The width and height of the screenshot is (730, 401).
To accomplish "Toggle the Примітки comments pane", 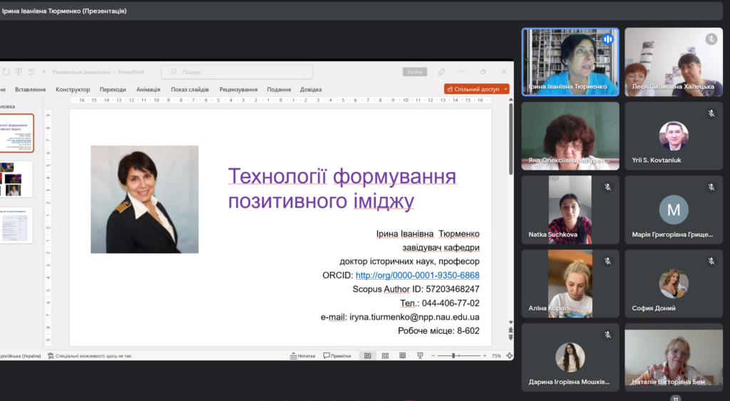I will pos(336,355).
